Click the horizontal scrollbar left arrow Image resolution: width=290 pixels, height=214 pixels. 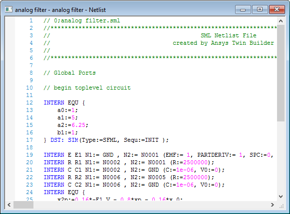pos(9,205)
